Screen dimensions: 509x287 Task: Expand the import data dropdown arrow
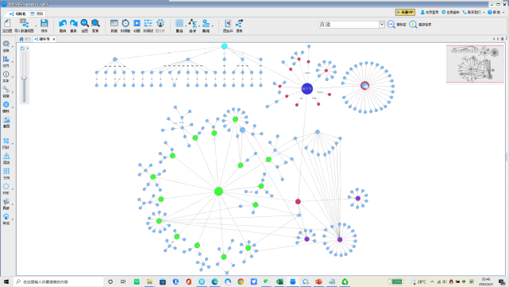[x=36, y=25]
